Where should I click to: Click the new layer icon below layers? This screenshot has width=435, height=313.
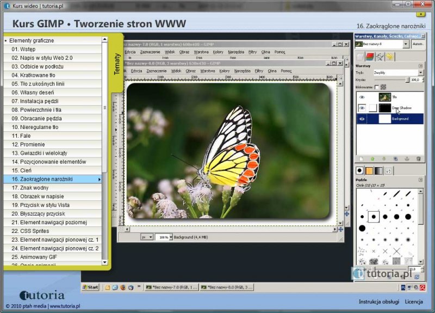[x=360, y=158]
